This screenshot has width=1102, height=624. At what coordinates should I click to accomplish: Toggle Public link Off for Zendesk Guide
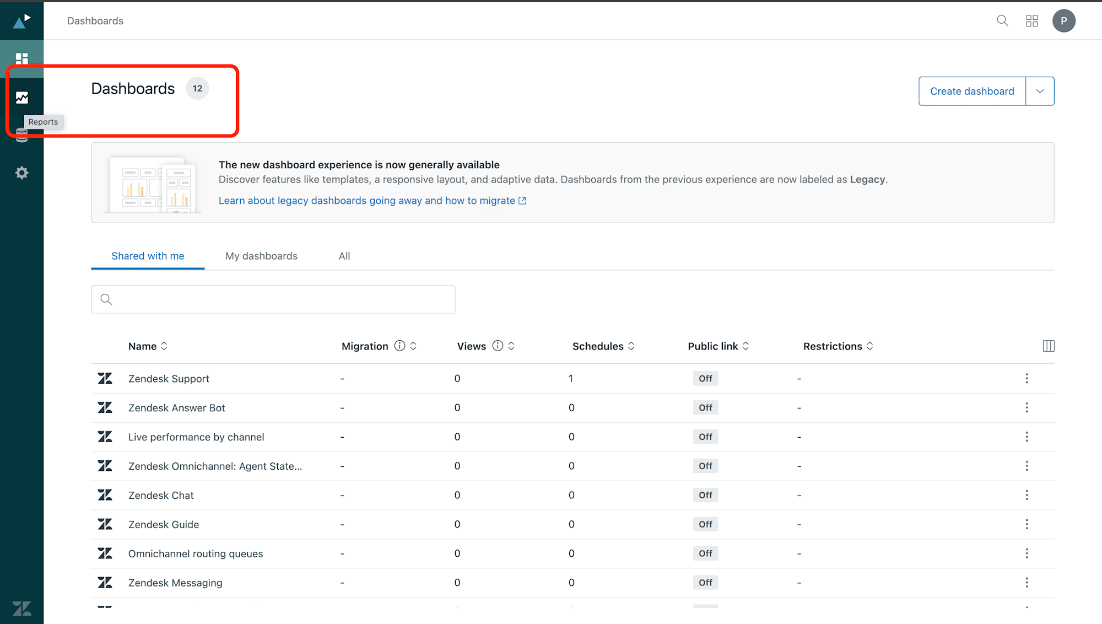point(705,524)
